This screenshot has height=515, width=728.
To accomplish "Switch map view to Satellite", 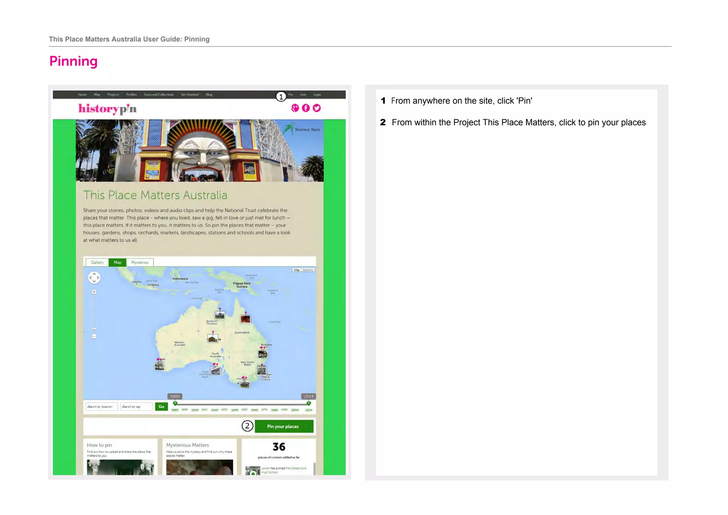I will coord(308,270).
